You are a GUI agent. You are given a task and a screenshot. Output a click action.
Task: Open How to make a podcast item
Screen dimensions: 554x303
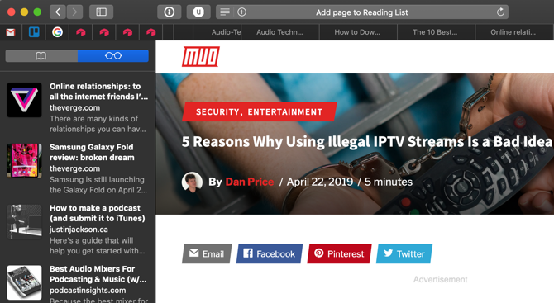(x=78, y=230)
